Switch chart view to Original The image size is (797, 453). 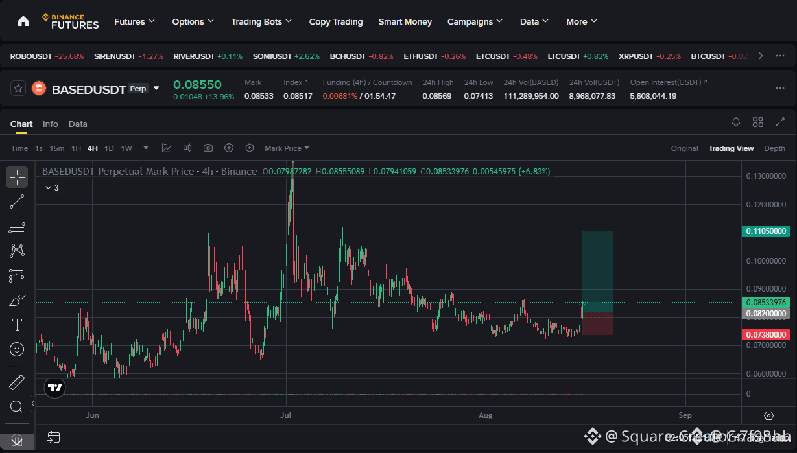coord(684,148)
